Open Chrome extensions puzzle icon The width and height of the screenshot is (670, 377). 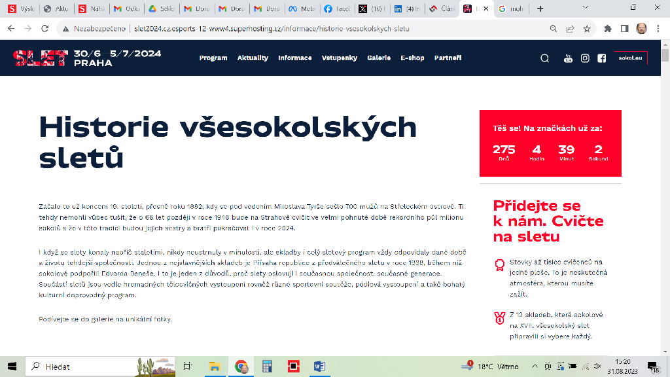[x=608, y=29]
